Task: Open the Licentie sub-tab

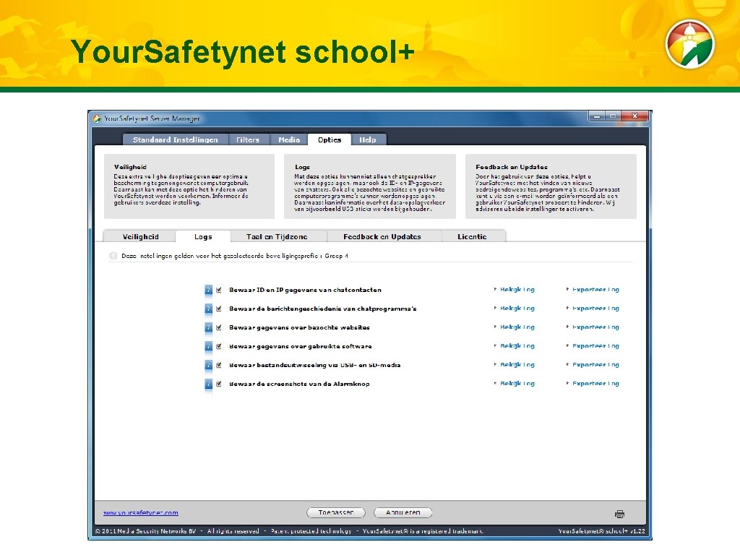Action: tap(472, 236)
